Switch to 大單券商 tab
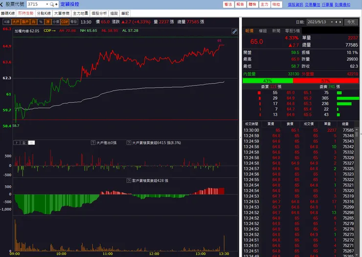This screenshot has width=362, height=257. [62, 13]
